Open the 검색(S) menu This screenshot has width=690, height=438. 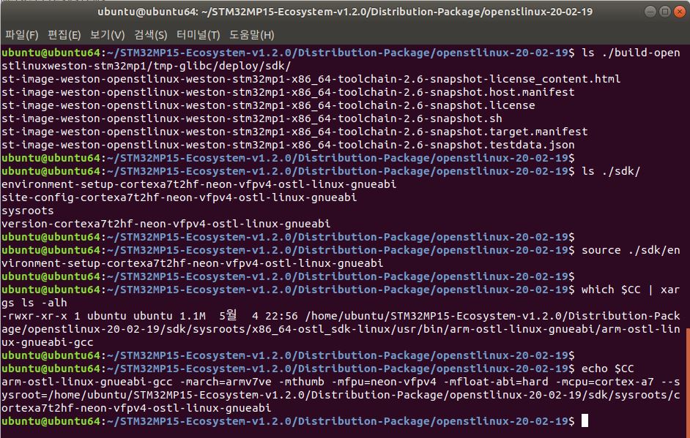(x=150, y=34)
